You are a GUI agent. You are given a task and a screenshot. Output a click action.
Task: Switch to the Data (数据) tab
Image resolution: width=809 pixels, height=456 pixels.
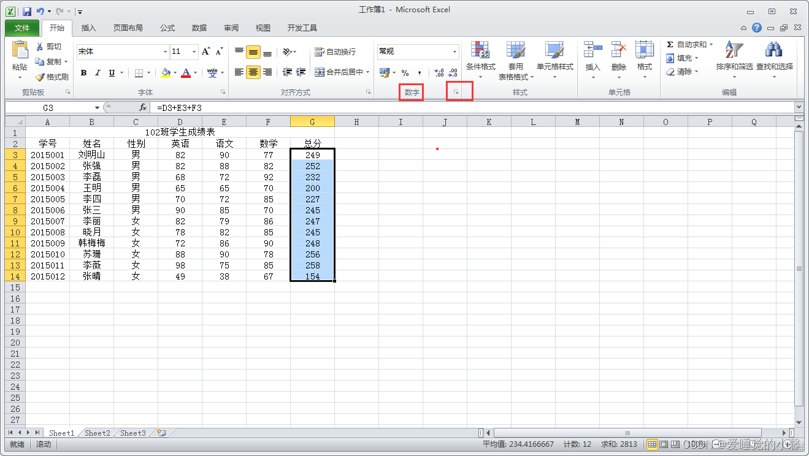tap(199, 28)
